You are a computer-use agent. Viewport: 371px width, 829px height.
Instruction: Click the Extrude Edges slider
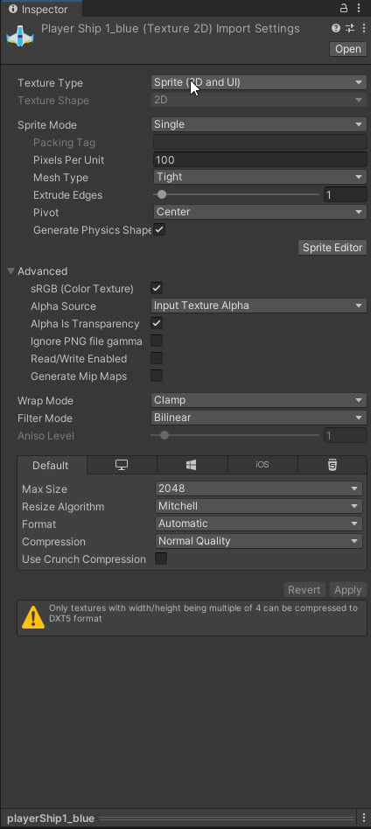click(236, 194)
